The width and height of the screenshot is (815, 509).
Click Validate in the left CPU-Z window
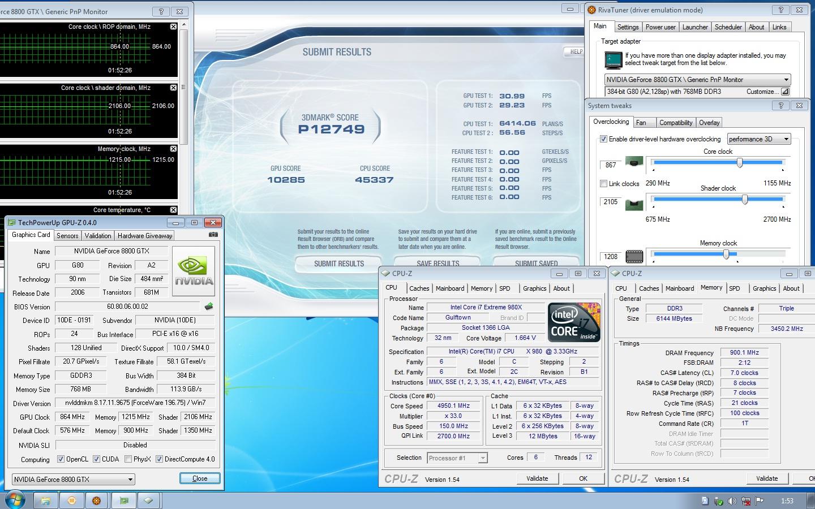point(537,478)
